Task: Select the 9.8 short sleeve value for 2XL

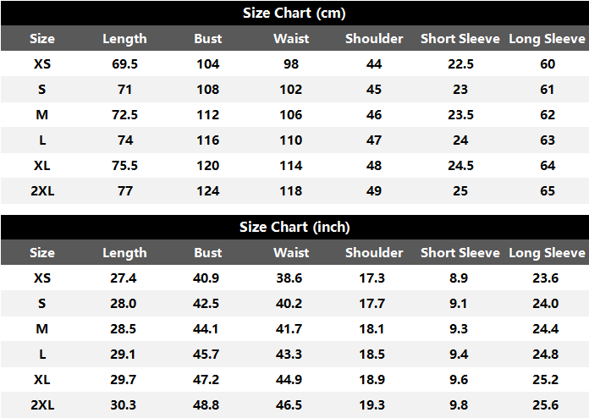Action: pos(459,404)
